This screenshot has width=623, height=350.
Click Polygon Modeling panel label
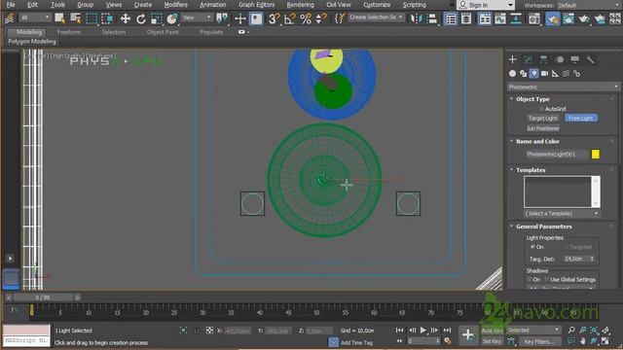32,41
